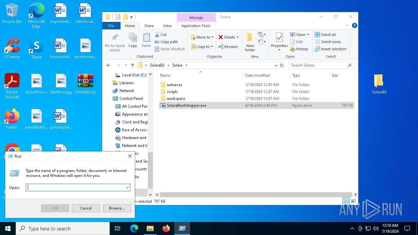Select the Firefox desktop shortcut

point(12,119)
